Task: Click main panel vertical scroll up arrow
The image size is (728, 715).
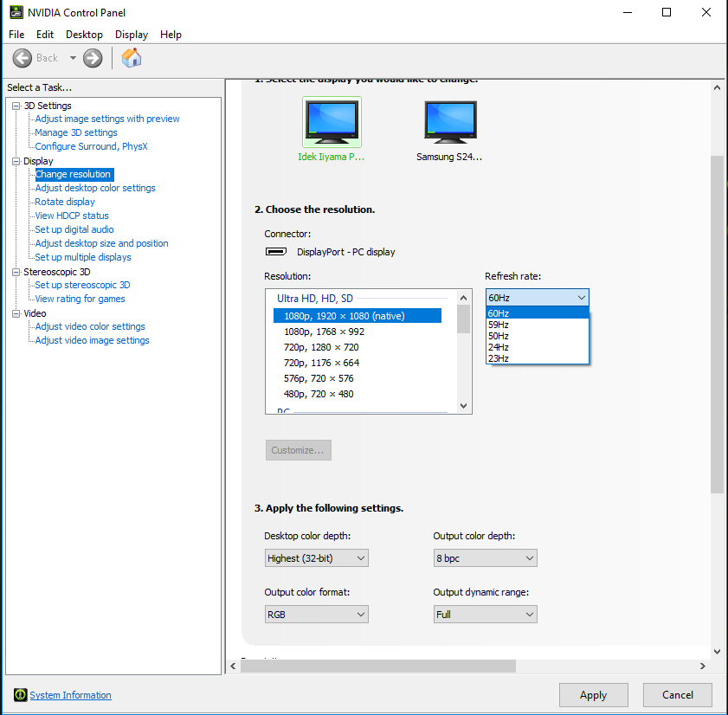Action: tap(717, 87)
